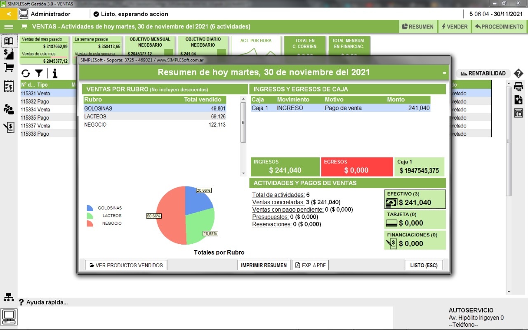
Task: Open the book icon in left sidebar
Action: (9, 41)
